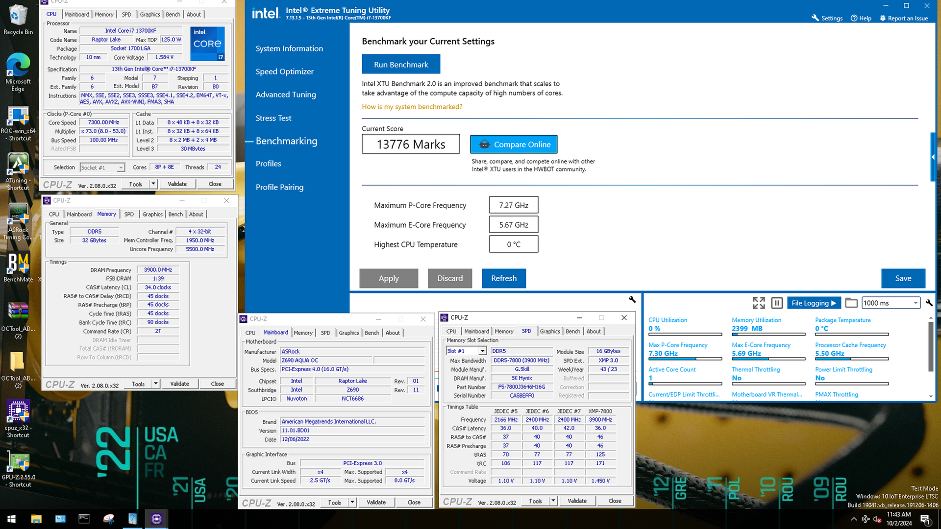941x529 pixels.
Task: Switch to CPU-Z taskbar icon
Action: [156, 519]
